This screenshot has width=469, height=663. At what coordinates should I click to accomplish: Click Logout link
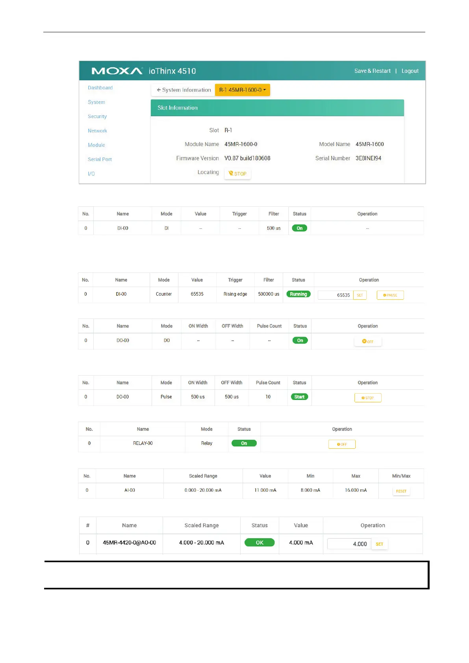410,71
